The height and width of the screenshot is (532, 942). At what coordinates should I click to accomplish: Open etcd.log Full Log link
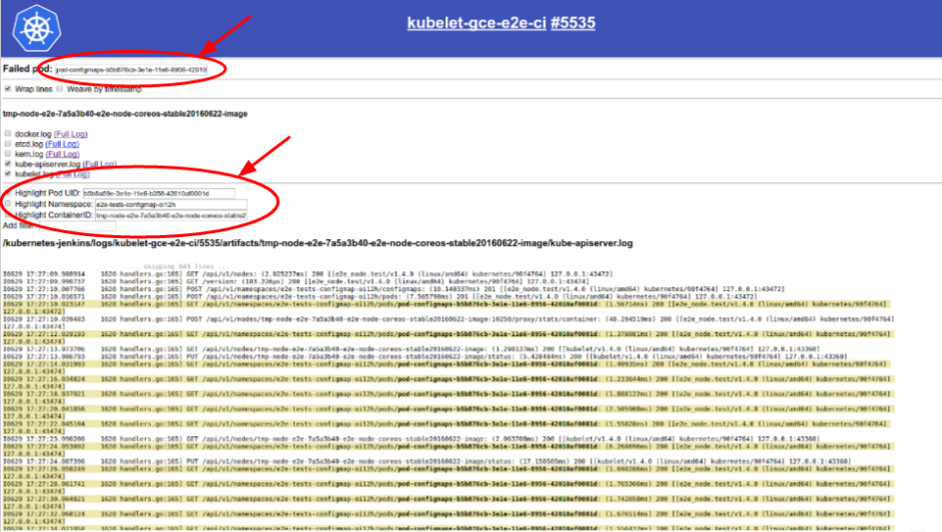coord(63,144)
